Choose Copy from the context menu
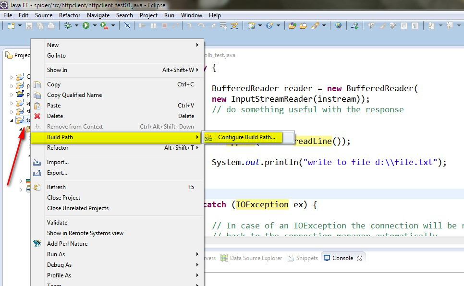Viewport: 464px width, 286px height. 117,84
